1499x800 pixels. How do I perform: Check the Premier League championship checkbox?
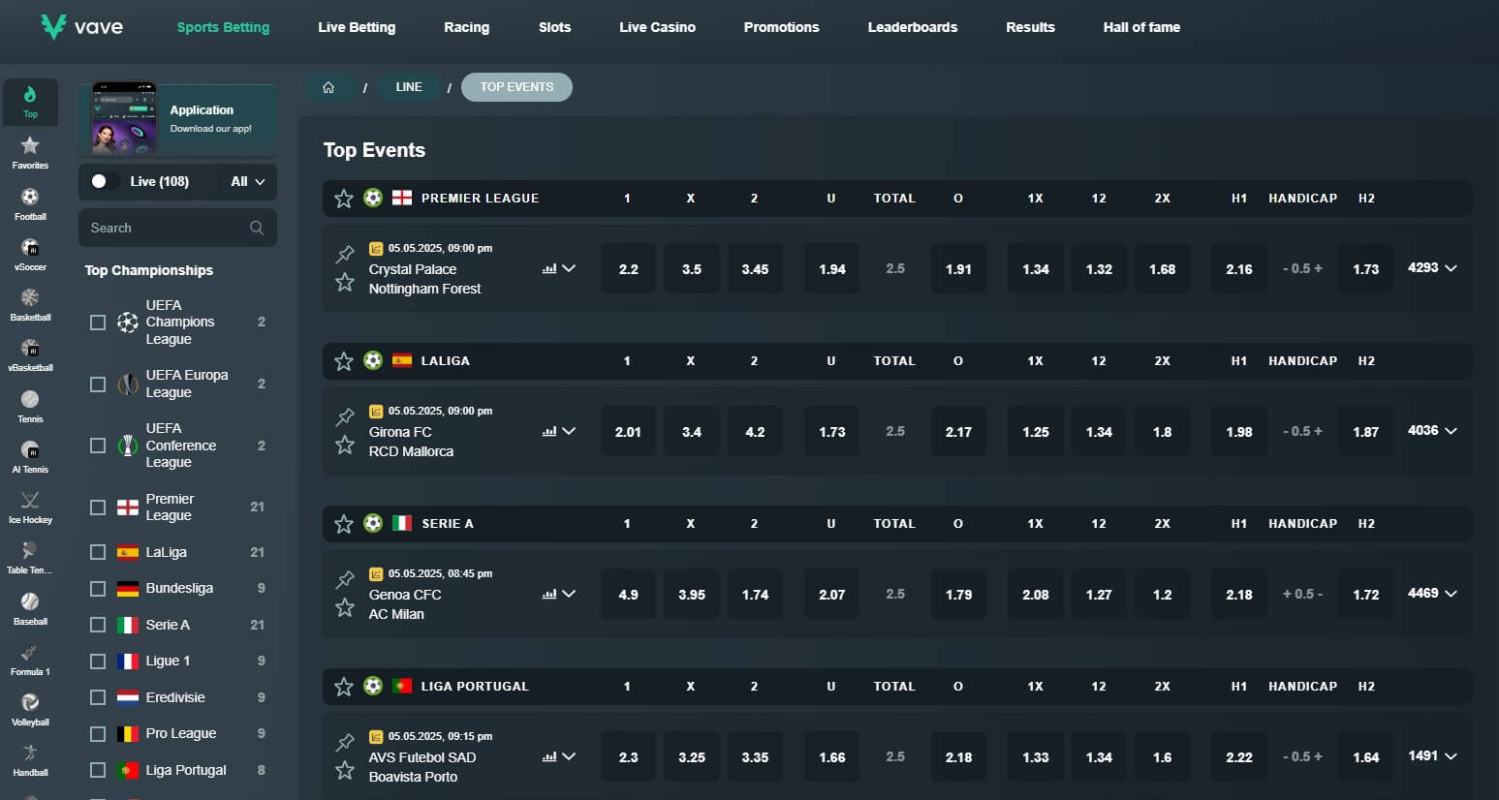point(98,508)
